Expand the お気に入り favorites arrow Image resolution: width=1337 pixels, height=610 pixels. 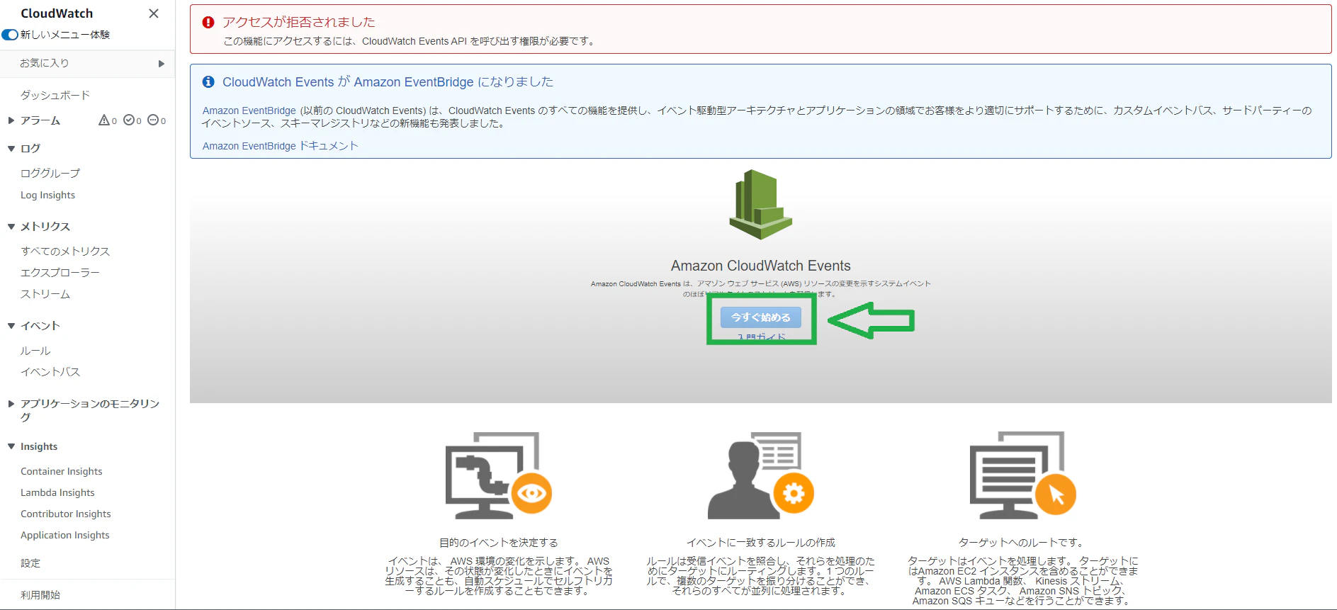(x=162, y=64)
